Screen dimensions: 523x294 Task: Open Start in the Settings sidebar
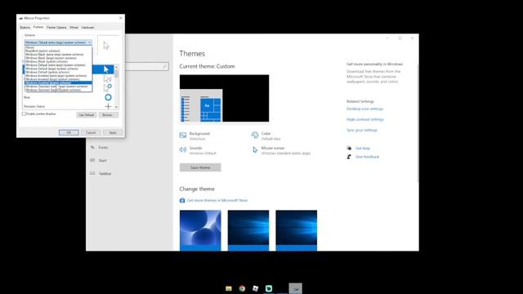coord(102,160)
